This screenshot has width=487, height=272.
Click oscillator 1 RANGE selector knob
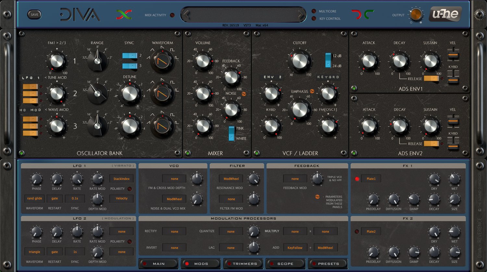click(x=97, y=60)
